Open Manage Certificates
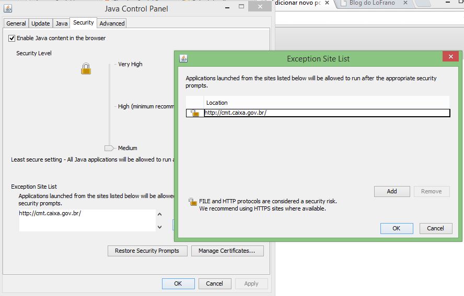Image resolution: width=464 pixels, height=296 pixels. tap(227, 251)
